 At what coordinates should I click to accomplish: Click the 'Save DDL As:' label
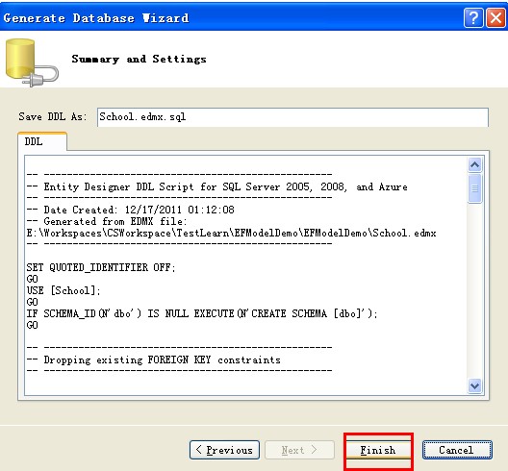click(x=53, y=117)
